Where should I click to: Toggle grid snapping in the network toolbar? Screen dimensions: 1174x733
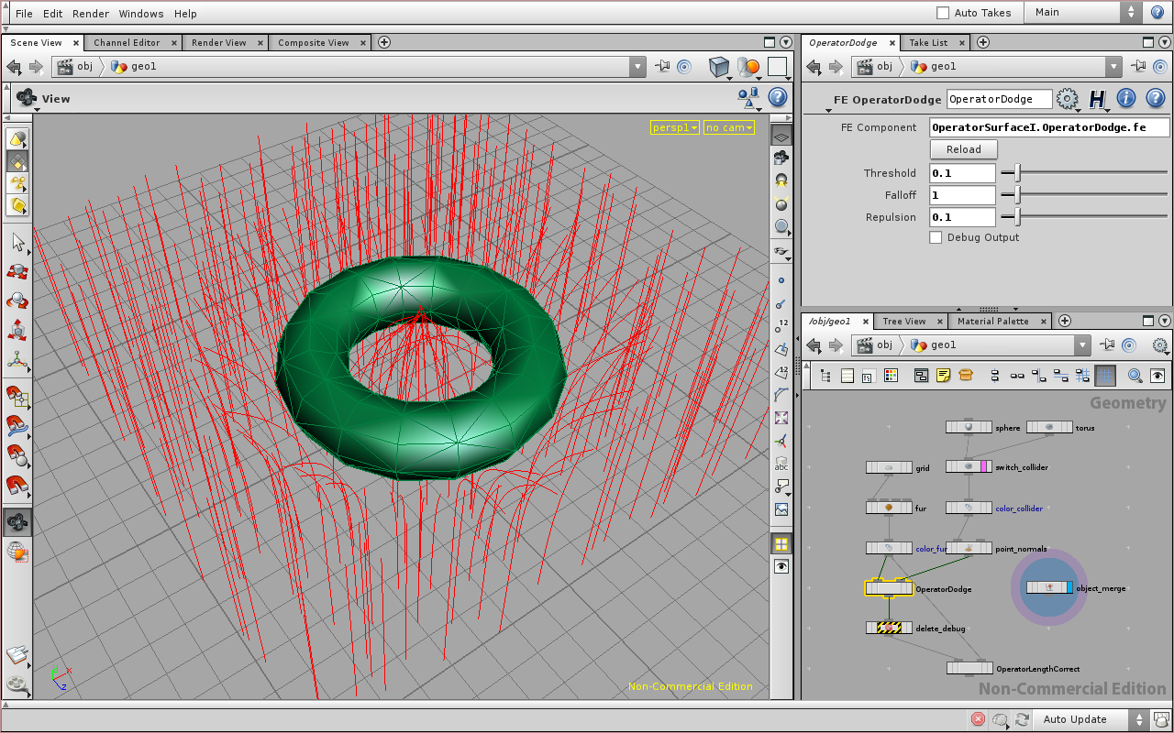(x=1105, y=375)
